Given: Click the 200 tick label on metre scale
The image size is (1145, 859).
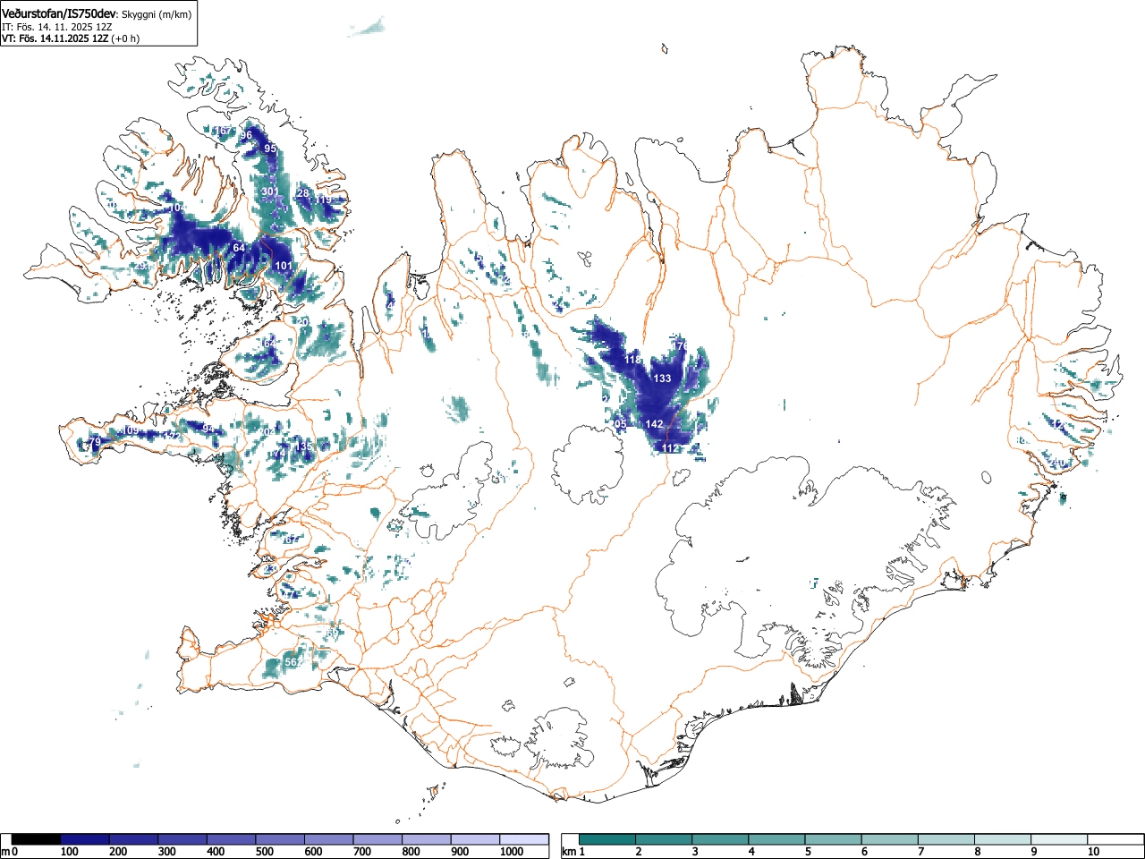Looking at the screenshot, I should (x=117, y=852).
